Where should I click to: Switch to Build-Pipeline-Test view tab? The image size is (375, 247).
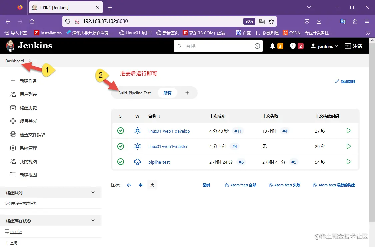134,93
